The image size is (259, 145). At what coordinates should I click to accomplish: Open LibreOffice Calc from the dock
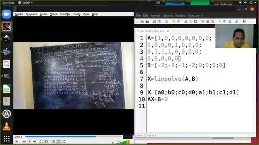click(6, 89)
